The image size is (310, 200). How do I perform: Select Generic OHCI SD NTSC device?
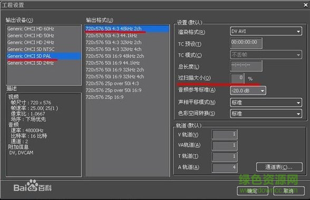[x=44, y=49]
